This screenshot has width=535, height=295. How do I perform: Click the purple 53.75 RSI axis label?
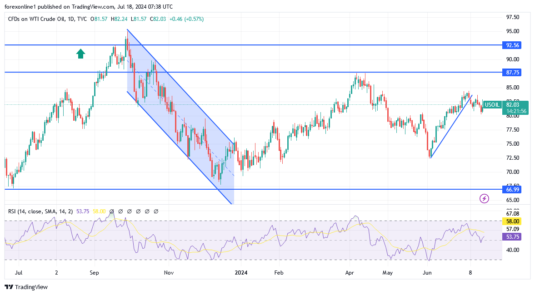tap(511, 237)
